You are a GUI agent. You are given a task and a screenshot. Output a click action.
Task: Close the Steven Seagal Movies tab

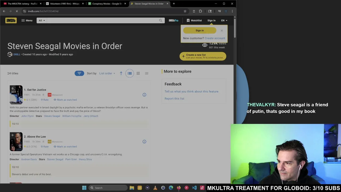pos(168,4)
